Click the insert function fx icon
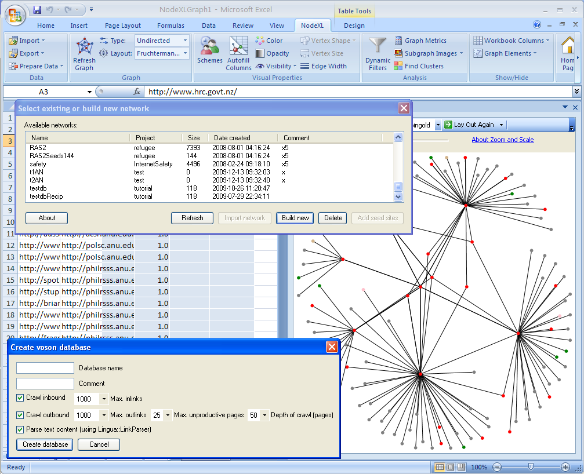 137,92
